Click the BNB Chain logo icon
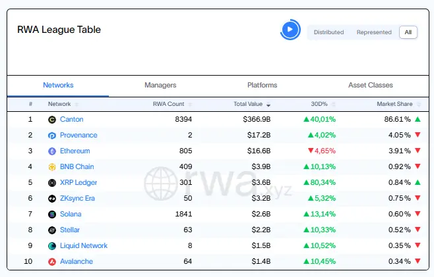 tap(52, 167)
